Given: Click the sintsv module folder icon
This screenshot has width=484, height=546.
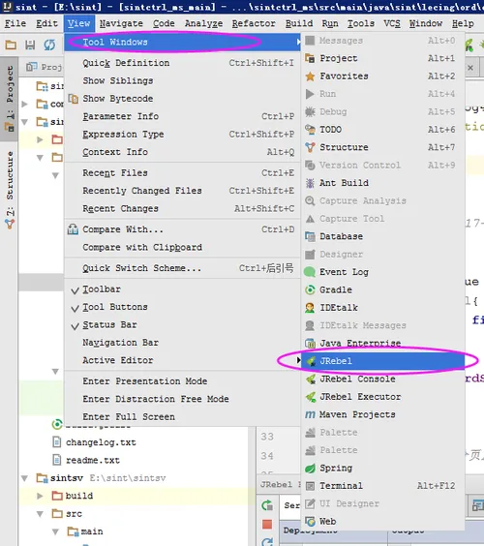Looking at the screenshot, I should 43,478.
